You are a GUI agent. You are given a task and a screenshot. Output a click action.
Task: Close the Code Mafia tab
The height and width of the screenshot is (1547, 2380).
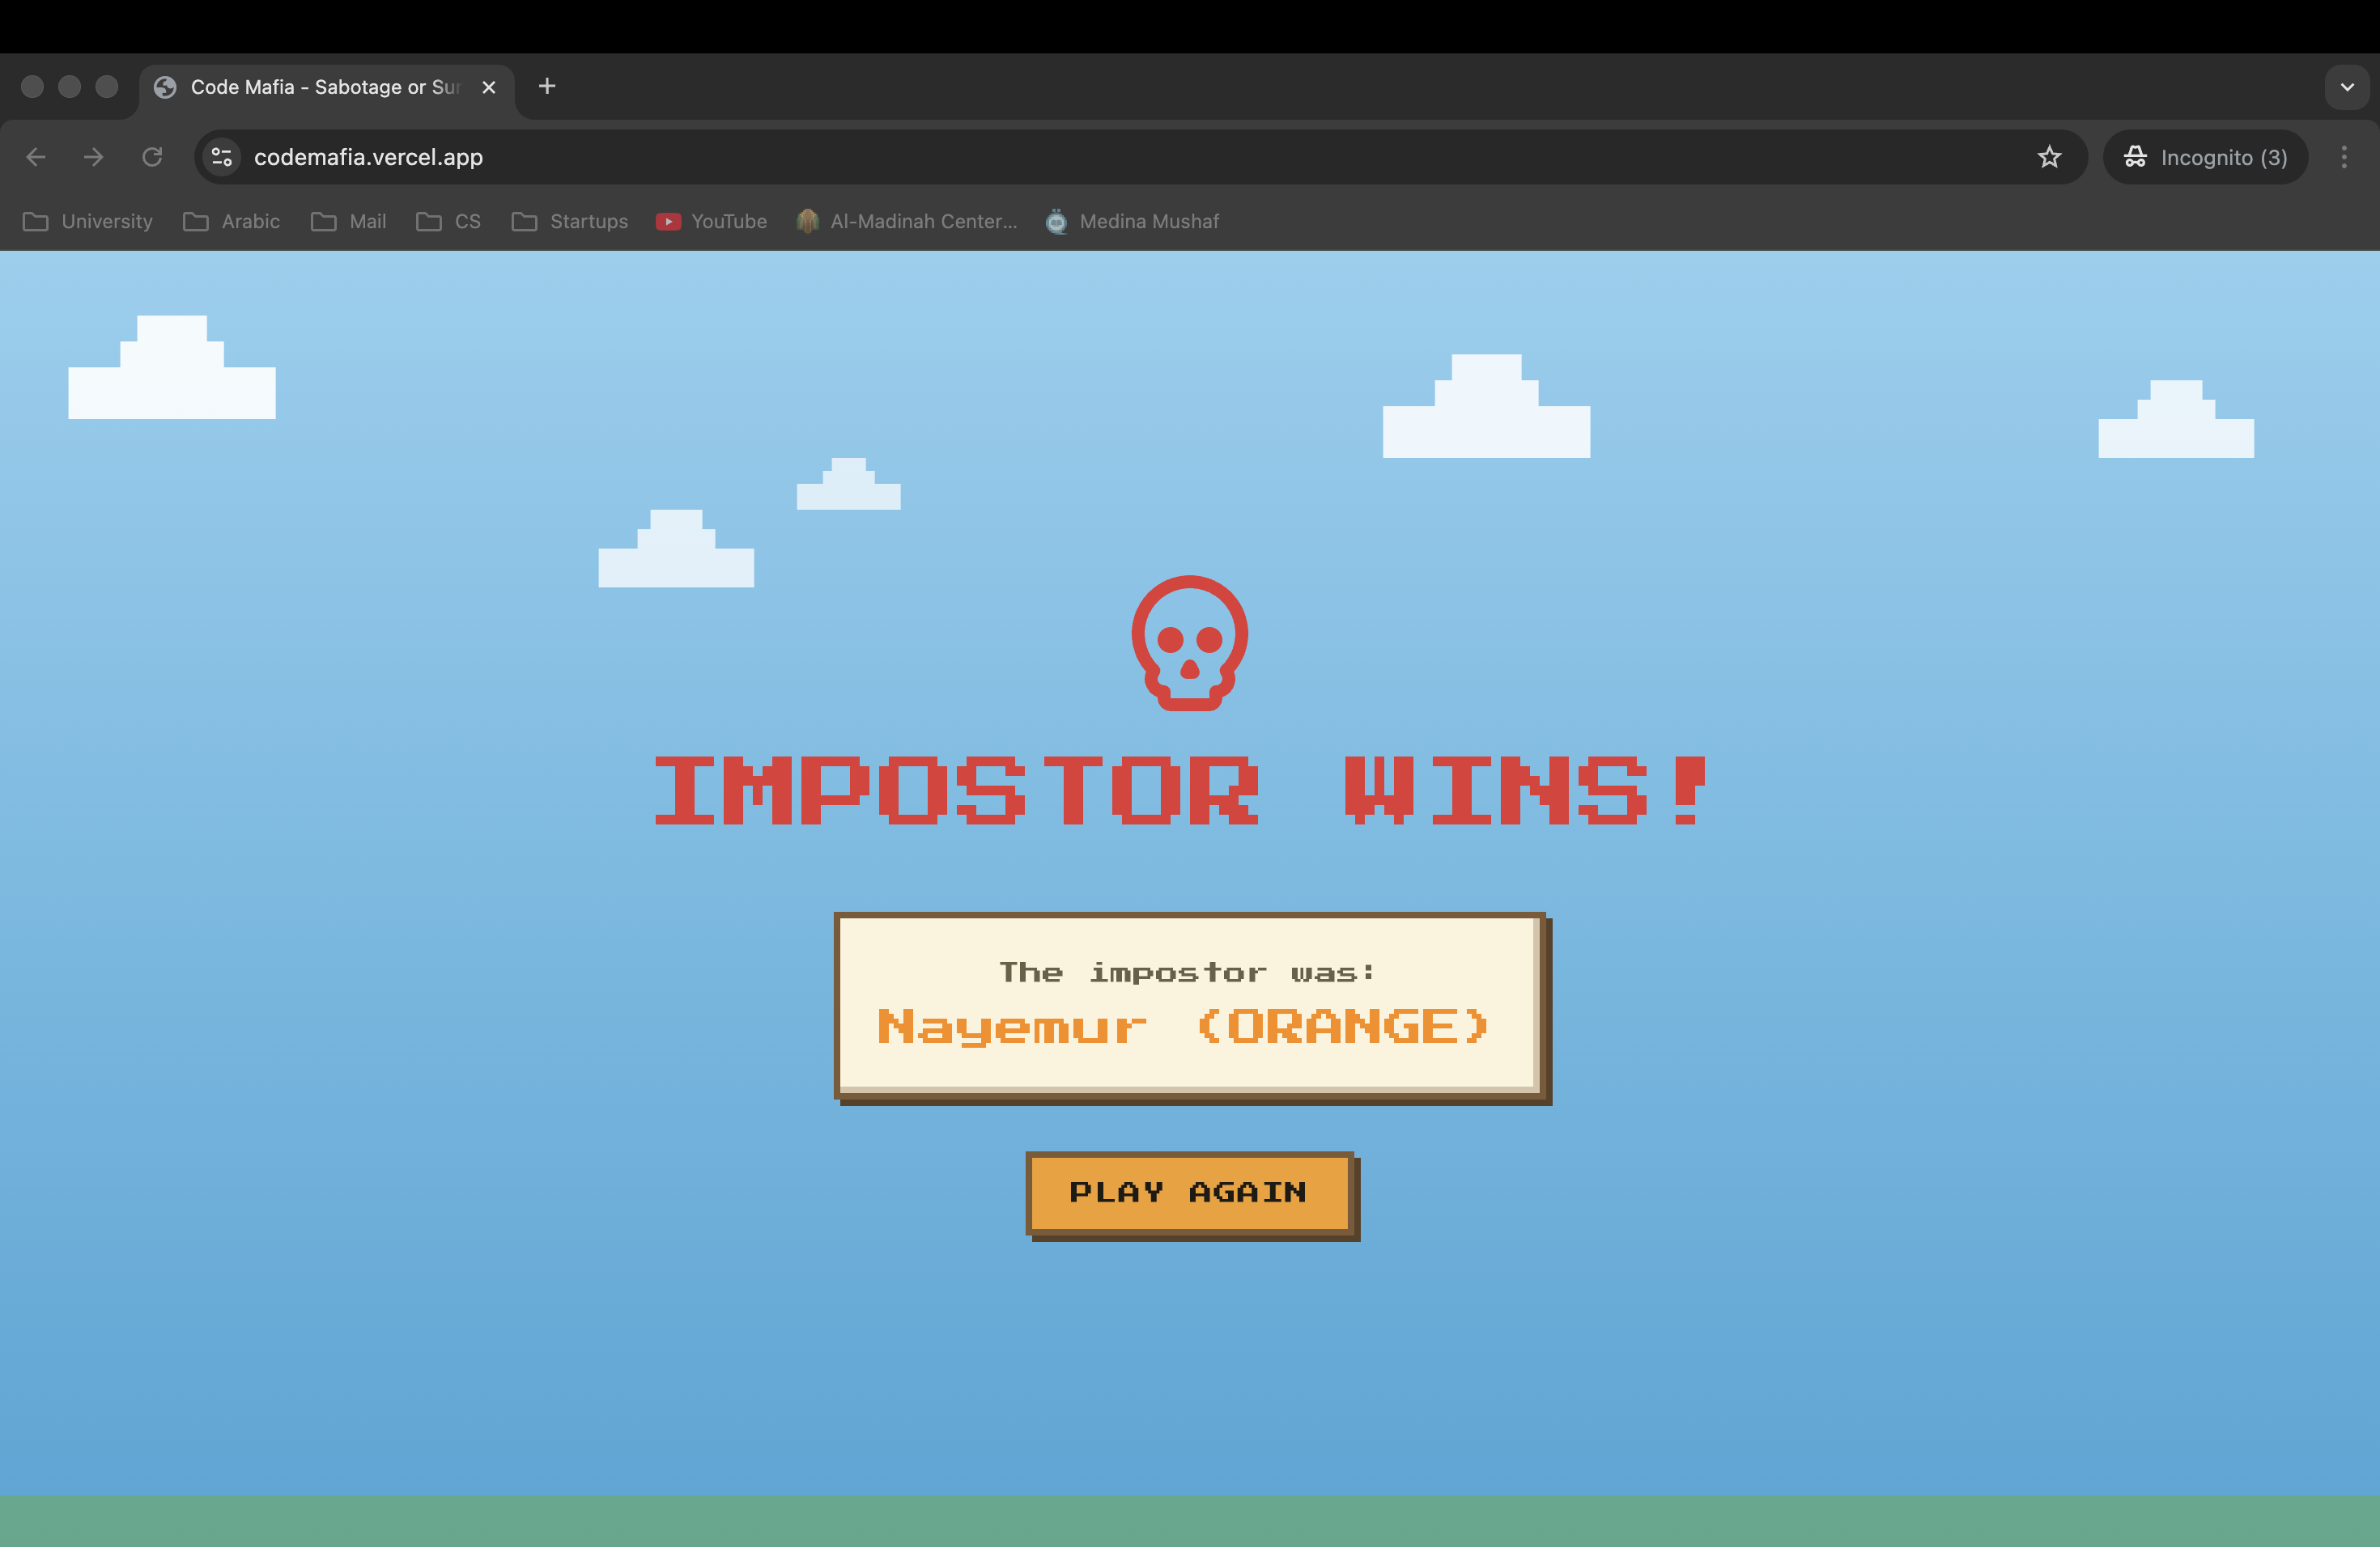tap(489, 87)
